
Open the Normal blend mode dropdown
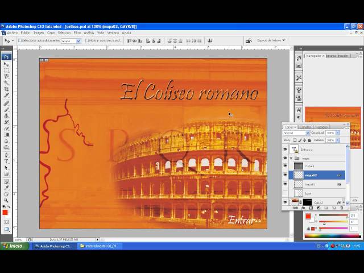(296, 133)
